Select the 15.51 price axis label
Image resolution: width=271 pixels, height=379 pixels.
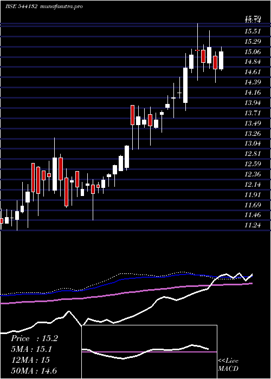[253, 31]
